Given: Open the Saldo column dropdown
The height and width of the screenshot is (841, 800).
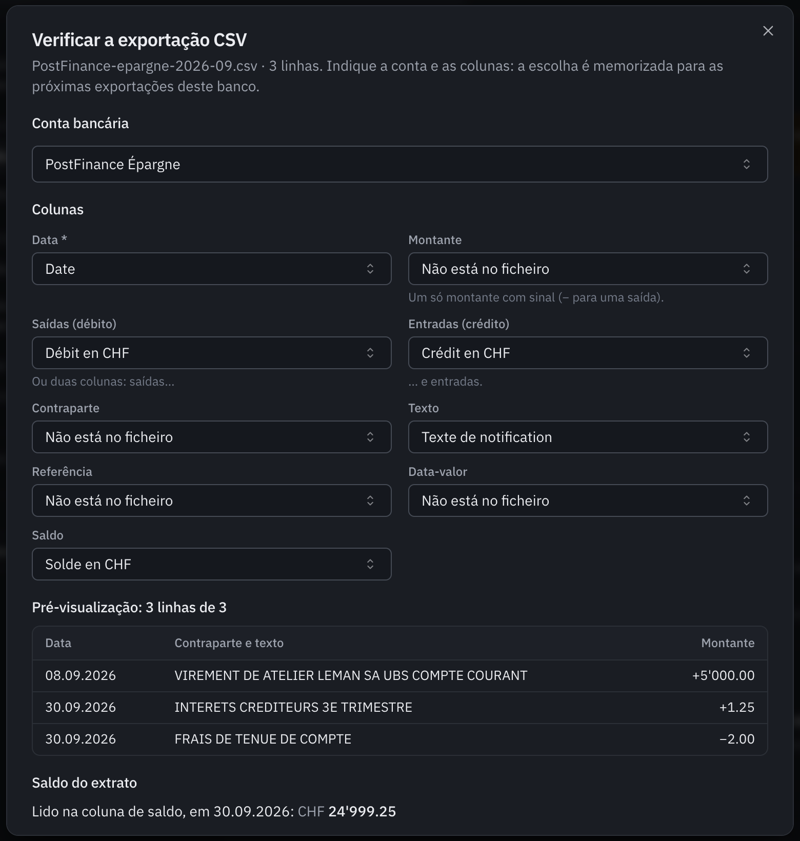Looking at the screenshot, I should point(211,564).
